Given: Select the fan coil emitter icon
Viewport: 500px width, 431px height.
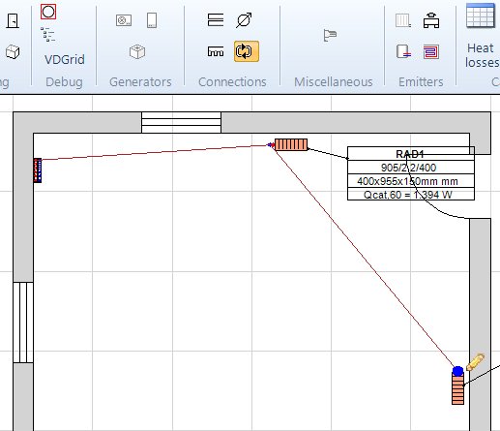Looking at the screenshot, I should tap(431, 20).
